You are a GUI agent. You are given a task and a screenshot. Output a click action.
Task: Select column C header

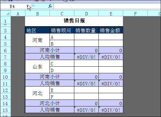pyautogui.click(x=62, y=14)
